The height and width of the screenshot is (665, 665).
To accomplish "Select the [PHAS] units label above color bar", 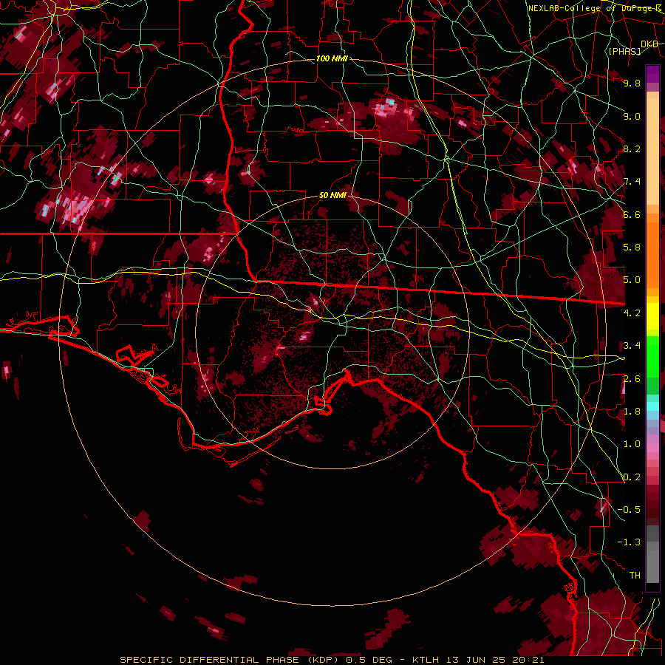I will coord(624,52).
